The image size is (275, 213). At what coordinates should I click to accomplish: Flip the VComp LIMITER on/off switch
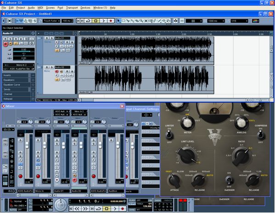[169, 135]
